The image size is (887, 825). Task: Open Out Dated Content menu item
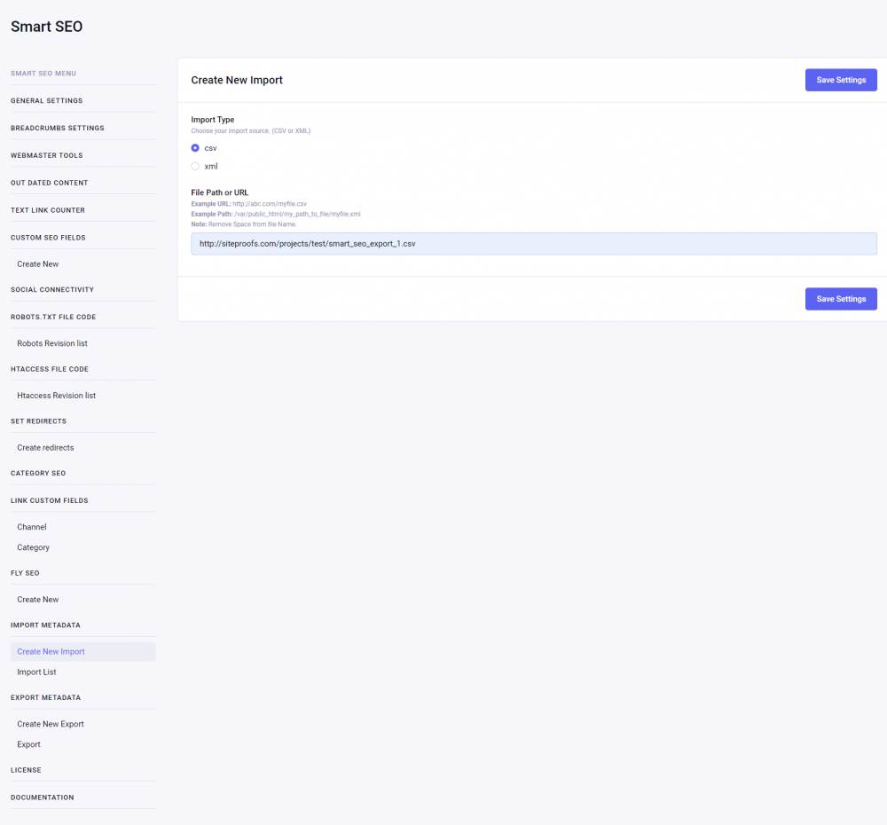50,184
